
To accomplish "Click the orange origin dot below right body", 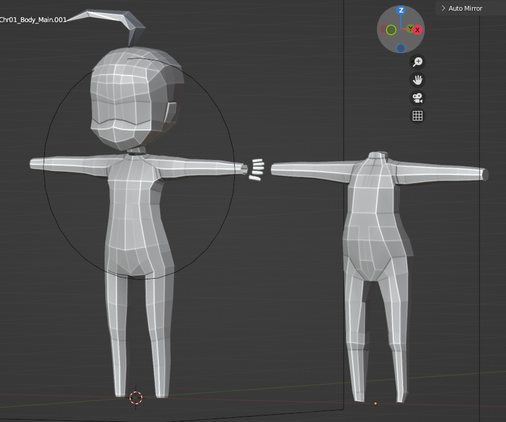I will 375,403.
